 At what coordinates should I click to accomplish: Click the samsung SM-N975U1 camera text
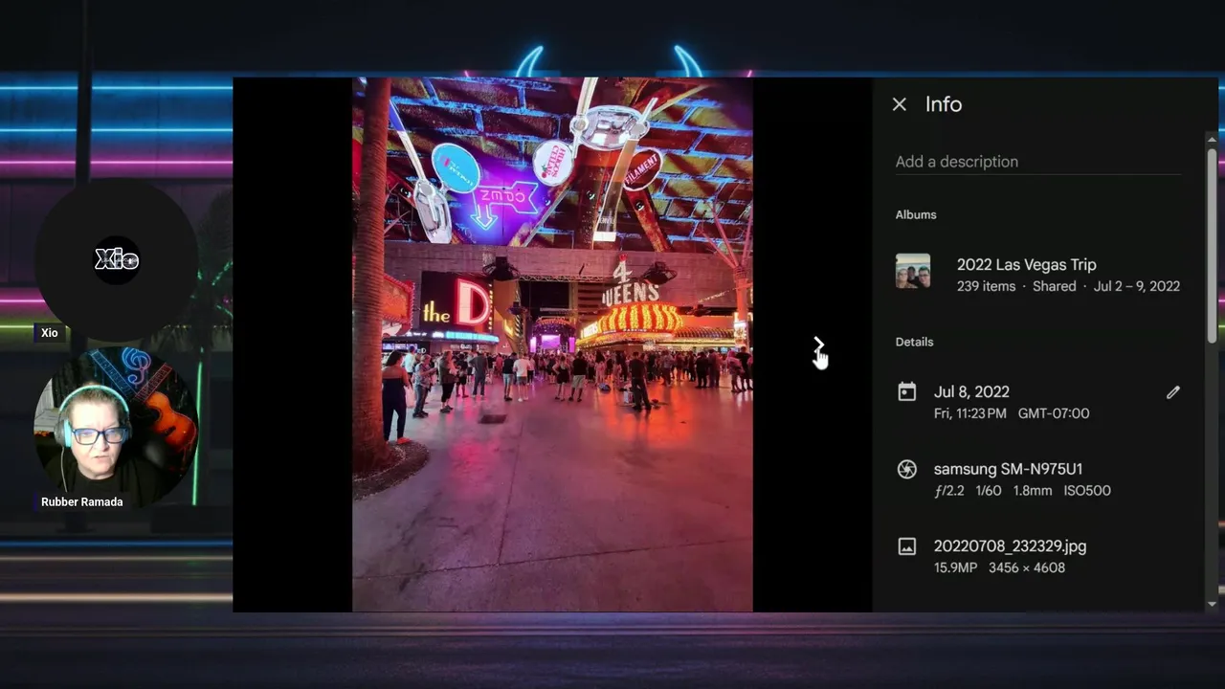[1008, 469]
